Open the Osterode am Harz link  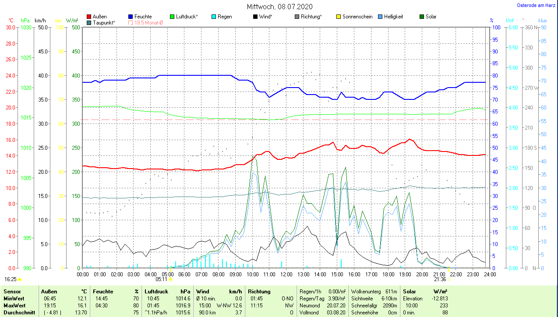click(x=537, y=5)
